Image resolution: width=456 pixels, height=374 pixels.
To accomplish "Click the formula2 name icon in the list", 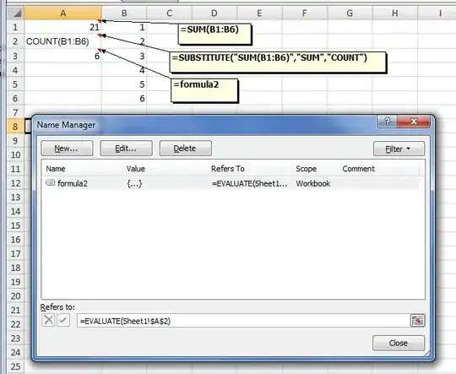I will [x=50, y=182].
